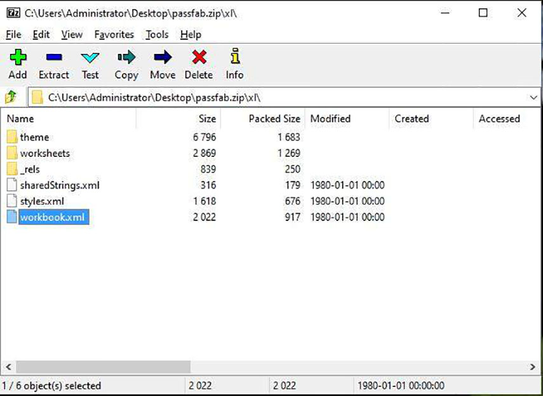Open the Favorites menu

coord(114,34)
